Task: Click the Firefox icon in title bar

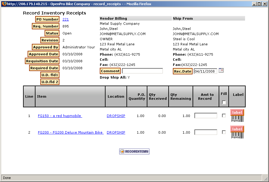Action: click(x=3, y=4)
